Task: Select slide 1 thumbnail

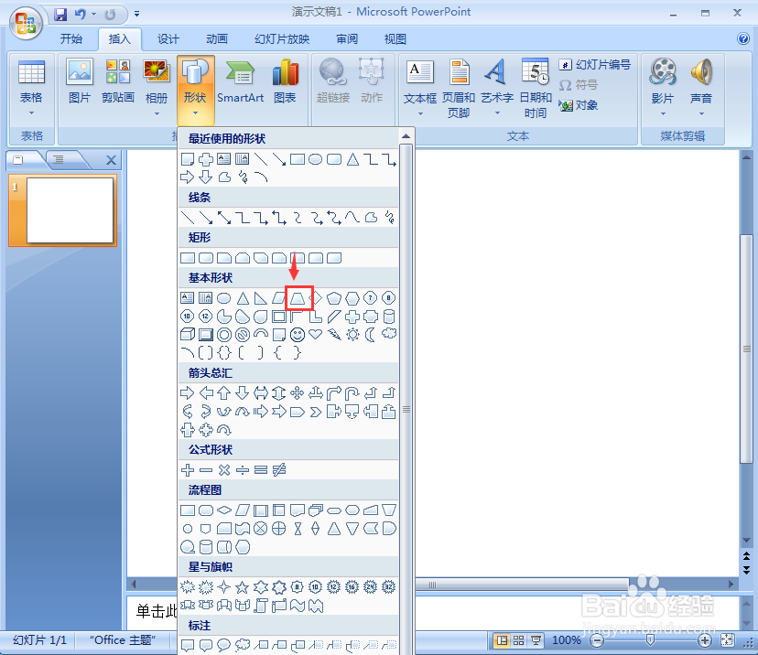Action: point(70,210)
